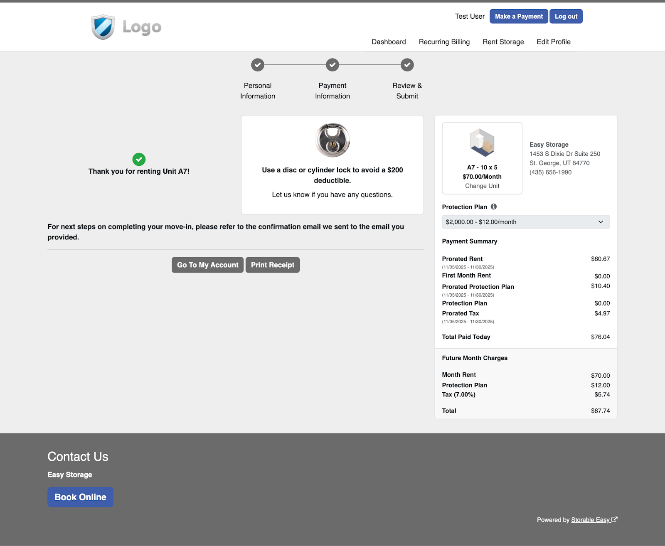
Task: Click the disc lock image
Action: coord(332,140)
